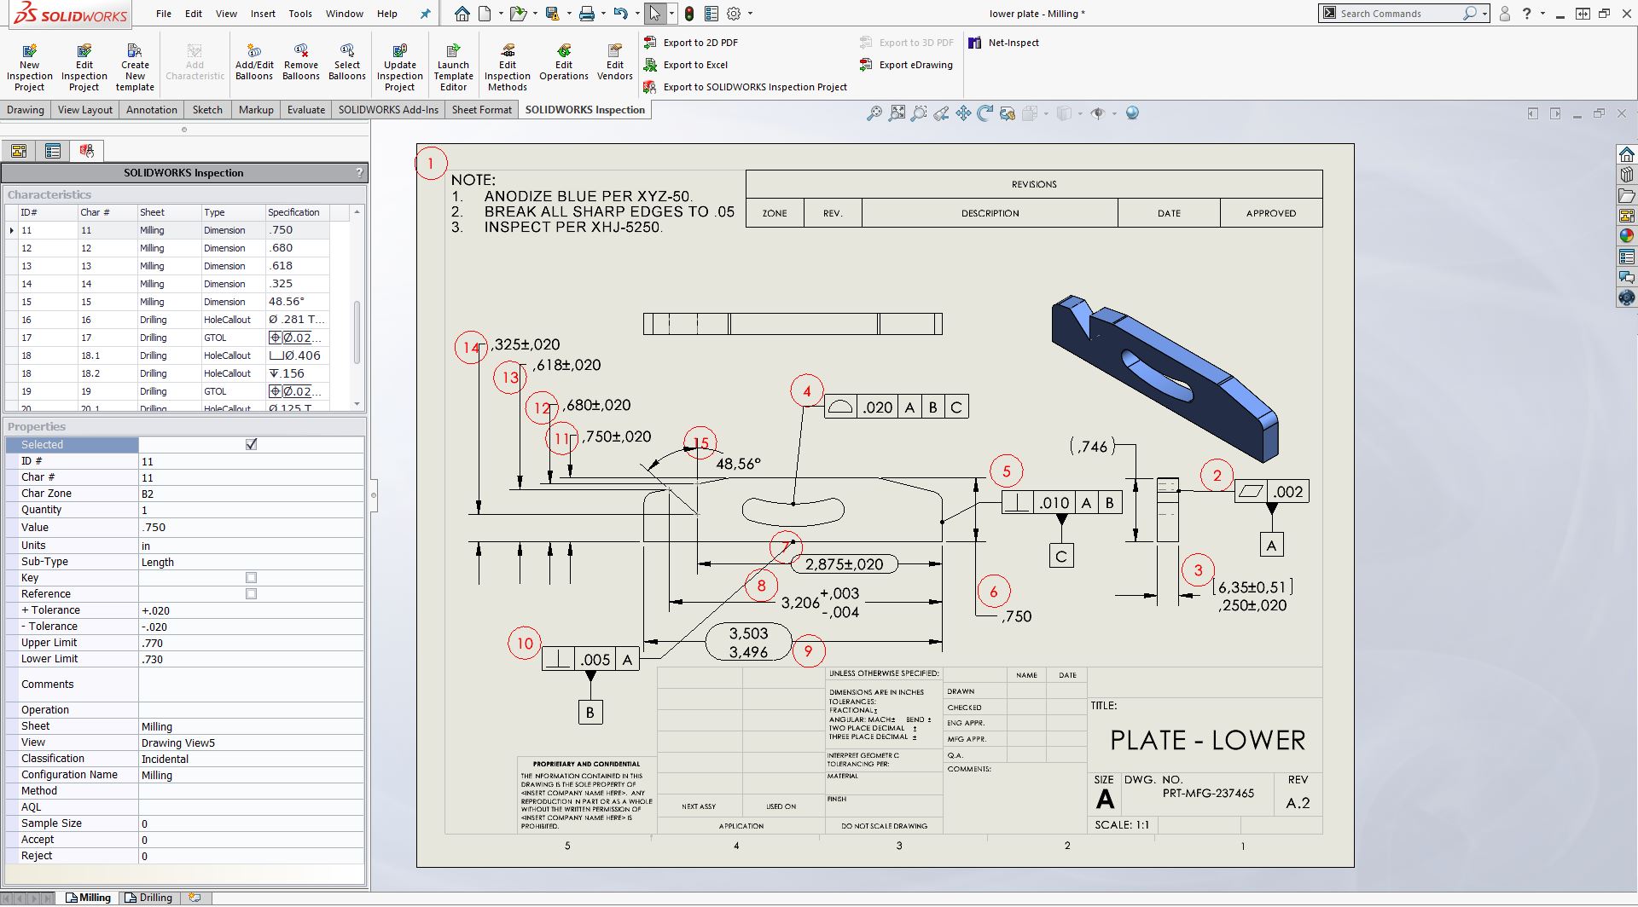Click the Search Commands input field
The image size is (1638, 907).
tap(1399, 14)
